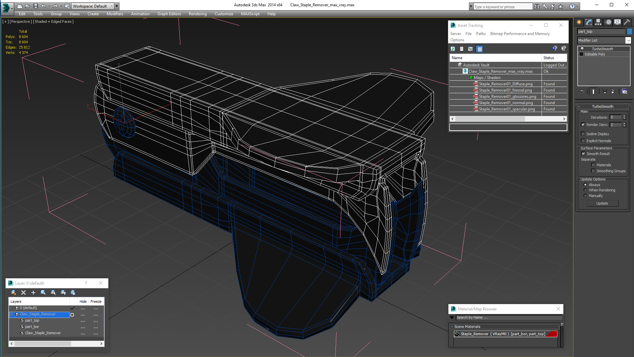Viewport: 634px width, 357px height.
Task: Click the Iterations spinner arrows
Action: [624, 117]
